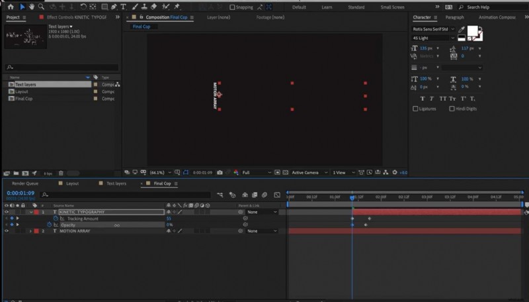The width and height of the screenshot is (529, 302).
Task: Open the Render Queue tab
Action: (25, 183)
